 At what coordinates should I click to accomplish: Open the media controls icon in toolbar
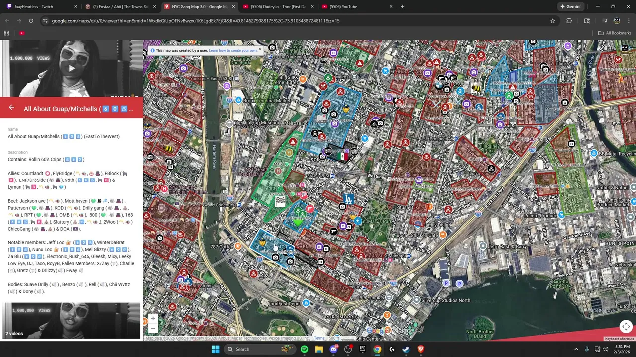605,21
